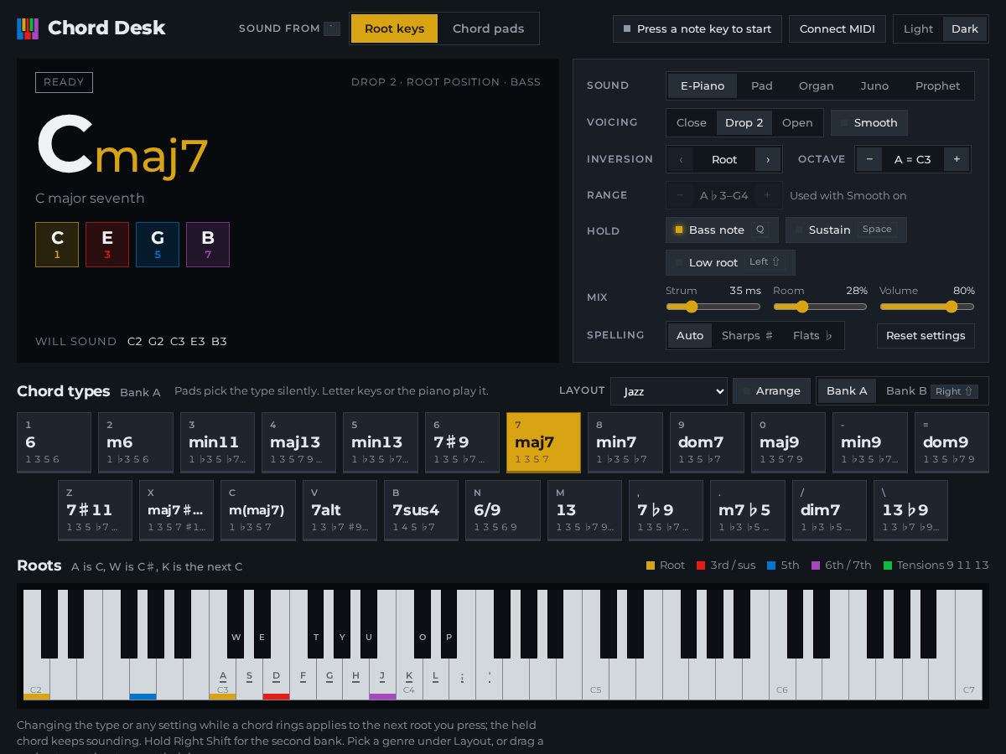Click the E third note chip
This screenshot has width=1006, height=754.
pyautogui.click(x=107, y=245)
